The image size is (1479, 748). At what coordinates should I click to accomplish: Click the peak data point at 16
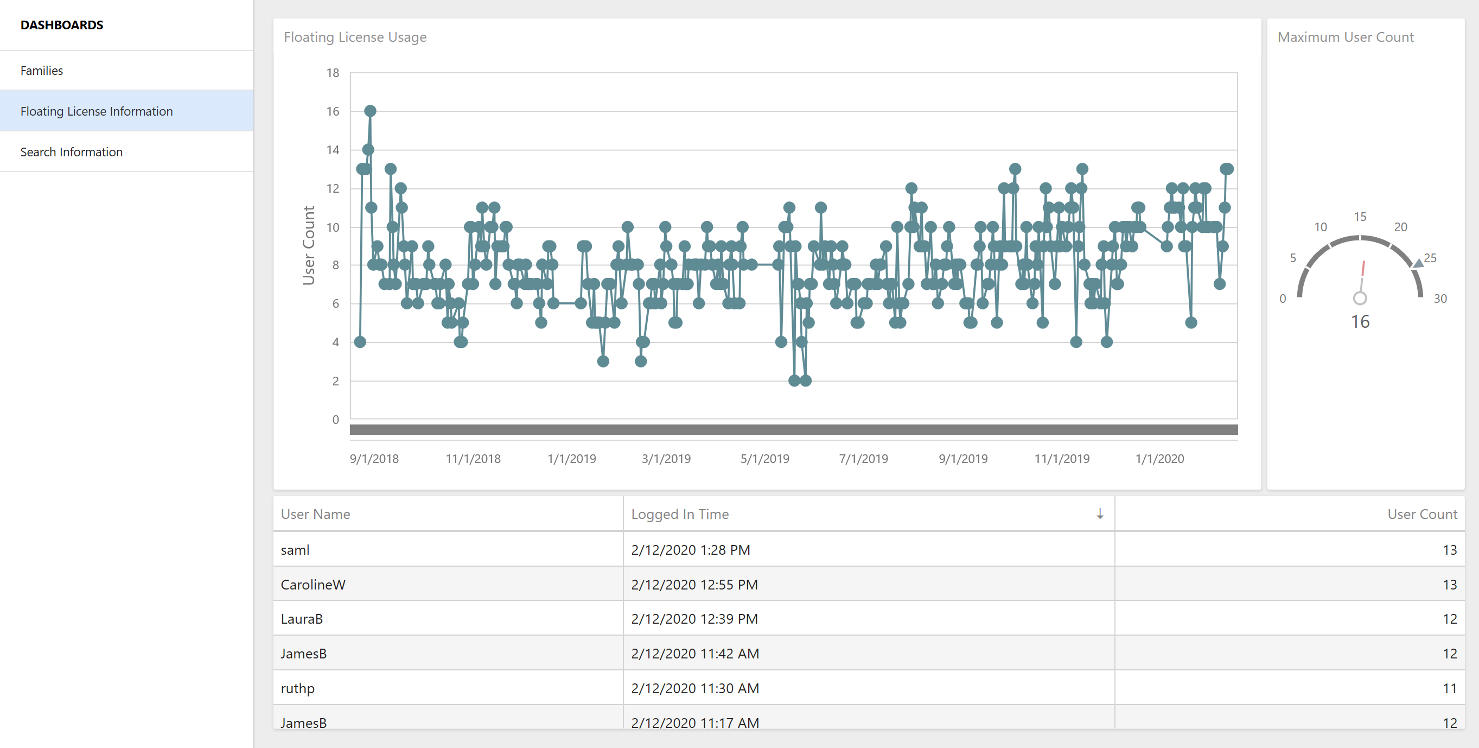(371, 111)
